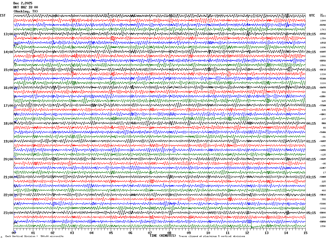Viewport: 327px width, 240px height.
Task: Click the 05:15 UTC row label
Action: (x=311, y=213)
